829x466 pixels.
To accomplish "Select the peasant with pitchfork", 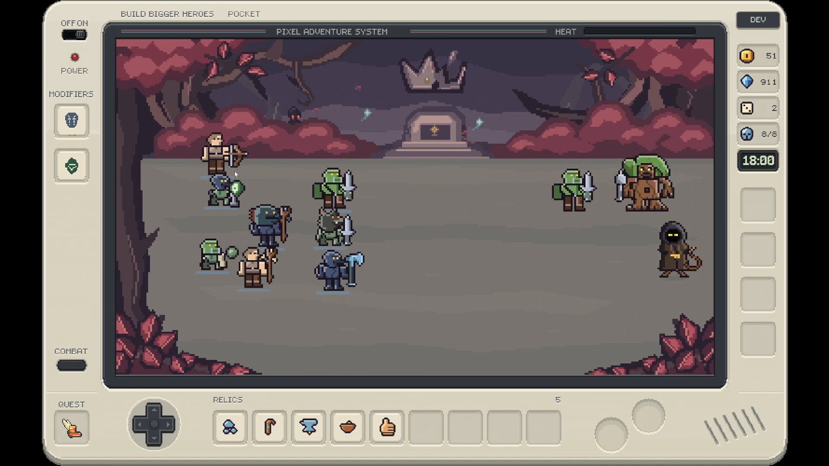I will 257,267.
